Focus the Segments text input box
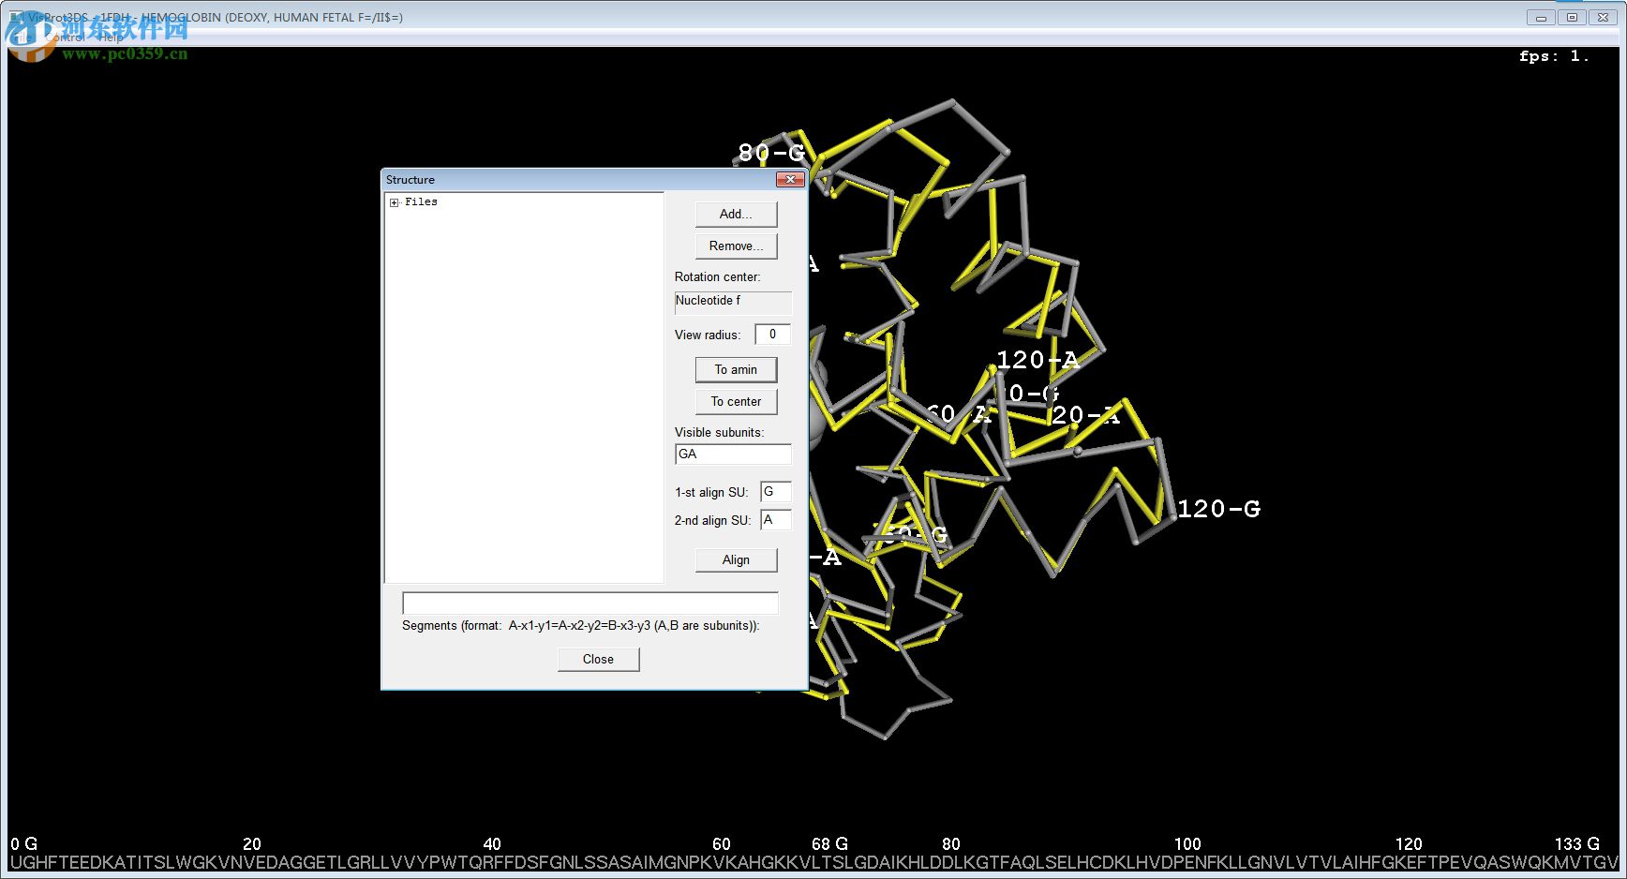 pos(590,603)
